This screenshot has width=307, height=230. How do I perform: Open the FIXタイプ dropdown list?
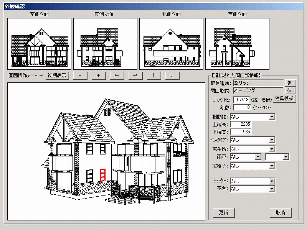tap(272, 140)
